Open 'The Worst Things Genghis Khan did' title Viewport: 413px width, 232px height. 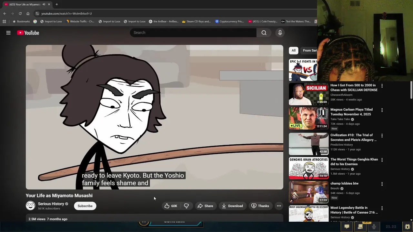pos(354,162)
